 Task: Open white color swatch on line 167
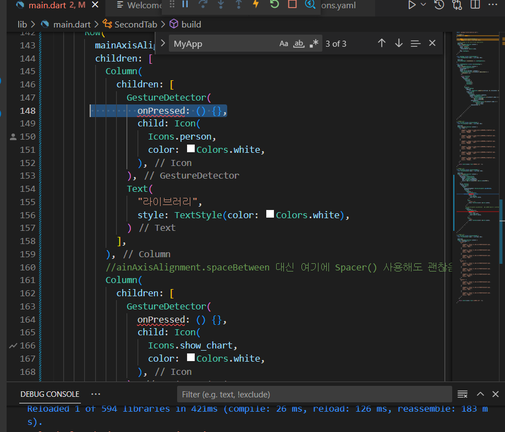[x=191, y=357]
